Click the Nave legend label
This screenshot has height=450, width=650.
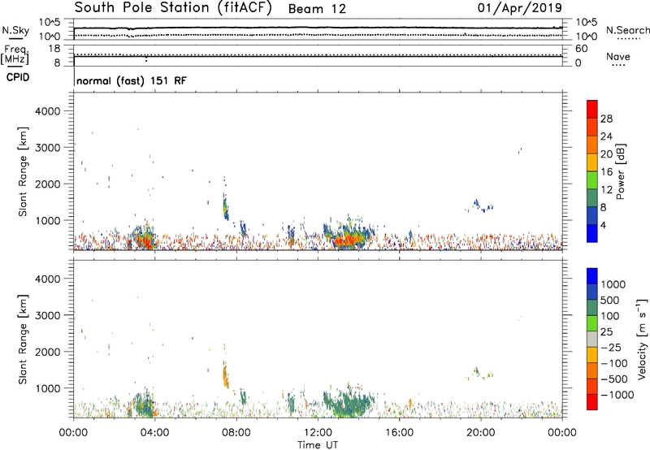tap(617, 56)
